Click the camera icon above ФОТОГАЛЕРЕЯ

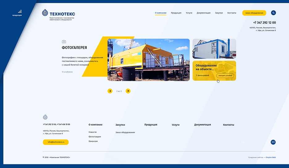pyautogui.click(x=64, y=42)
